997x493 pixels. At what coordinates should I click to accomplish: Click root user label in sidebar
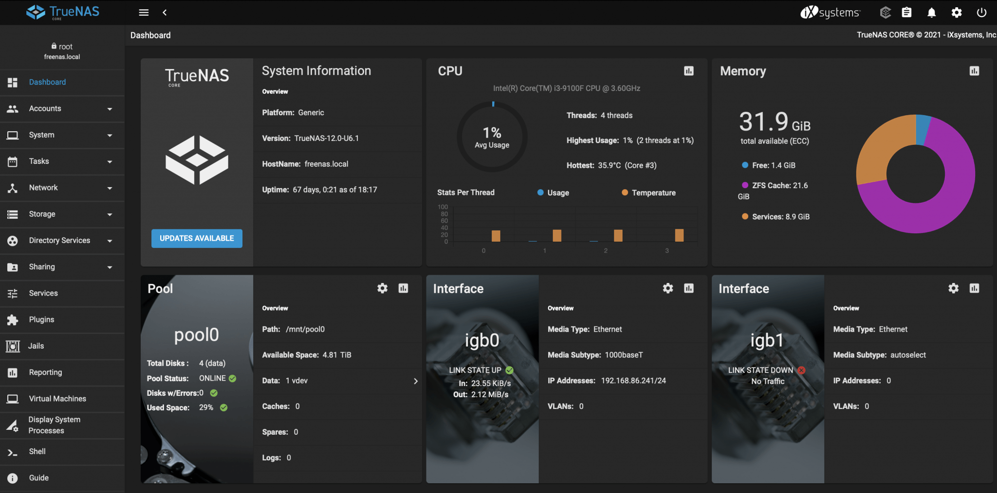62,47
